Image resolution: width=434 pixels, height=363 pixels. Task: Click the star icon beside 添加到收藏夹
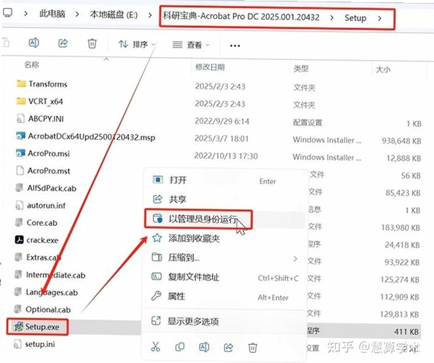(157, 237)
